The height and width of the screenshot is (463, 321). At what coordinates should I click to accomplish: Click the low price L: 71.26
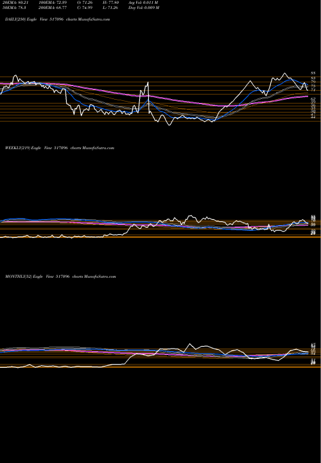click(x=110, y=8)
